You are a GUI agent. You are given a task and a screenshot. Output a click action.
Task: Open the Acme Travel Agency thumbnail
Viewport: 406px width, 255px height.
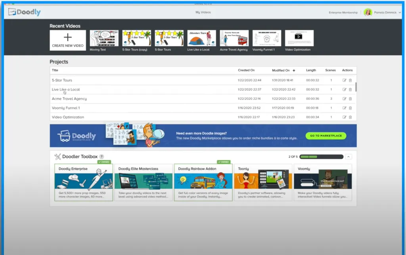234,38
